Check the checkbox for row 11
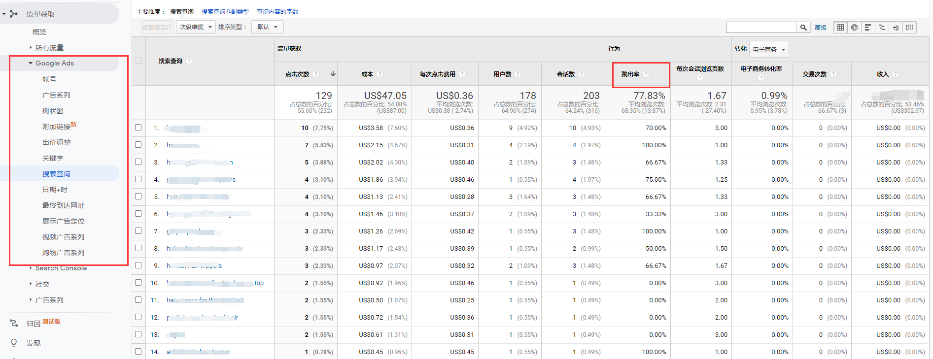This screenshot has width=933, height=359. (138, 300)
